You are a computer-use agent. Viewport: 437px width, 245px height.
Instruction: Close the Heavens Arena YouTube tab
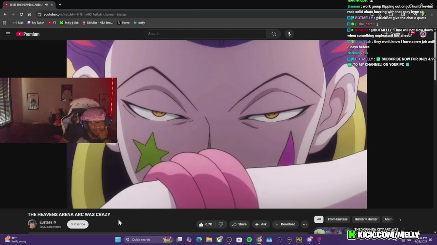pos(52,5)
